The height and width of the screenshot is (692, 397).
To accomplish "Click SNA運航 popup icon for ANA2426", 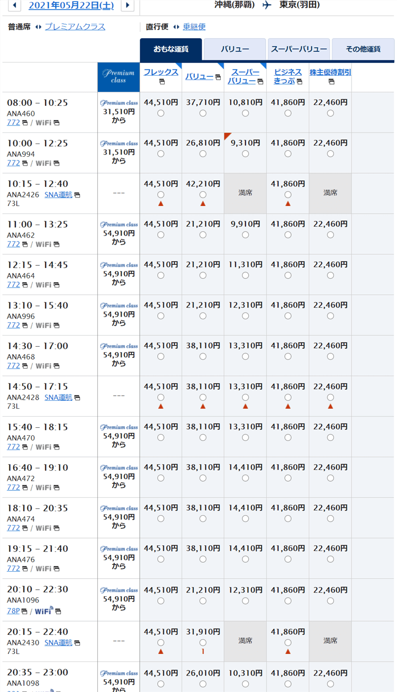I will click(x=77, y=195).
